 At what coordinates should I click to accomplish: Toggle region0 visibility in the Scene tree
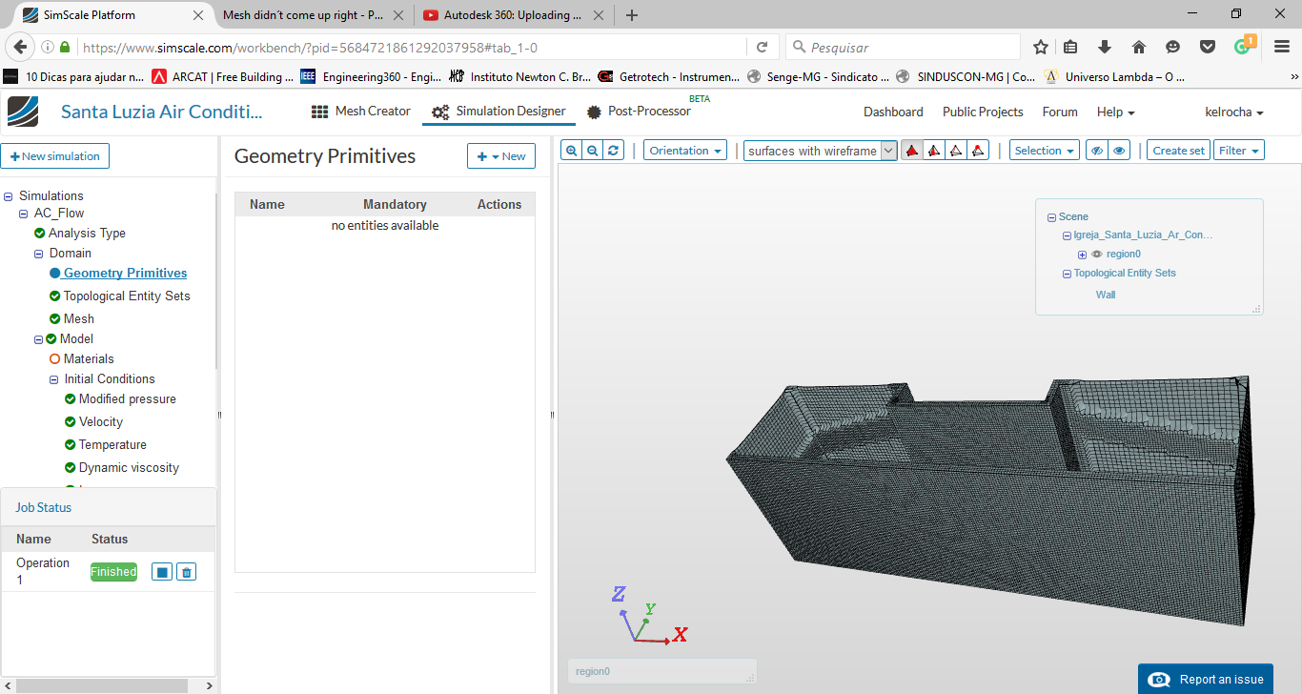pos(1097,255)
